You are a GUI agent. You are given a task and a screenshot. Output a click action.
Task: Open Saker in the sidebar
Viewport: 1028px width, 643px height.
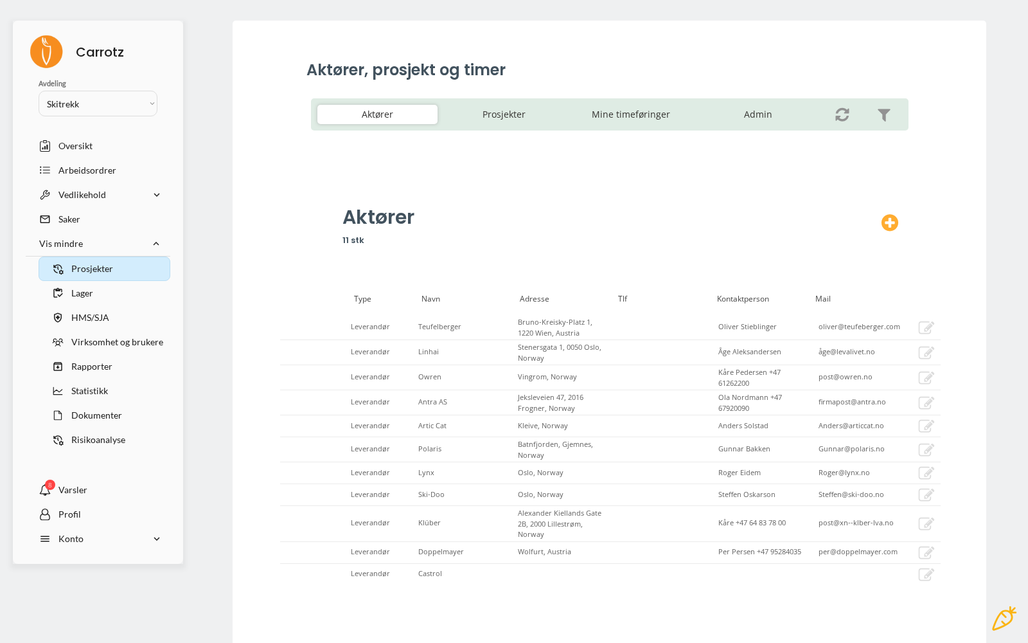[69, 219]
